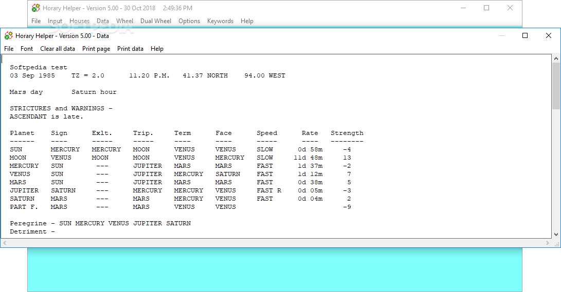Click the 'Softpedia test' title text

38,67
